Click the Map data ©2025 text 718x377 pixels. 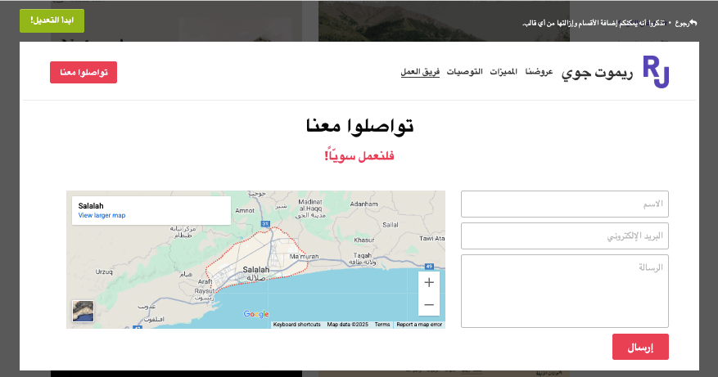348,325
